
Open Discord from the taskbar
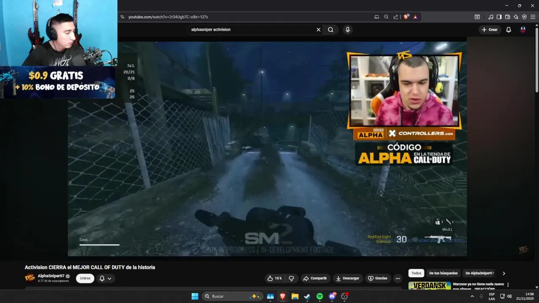click(332, 296)
